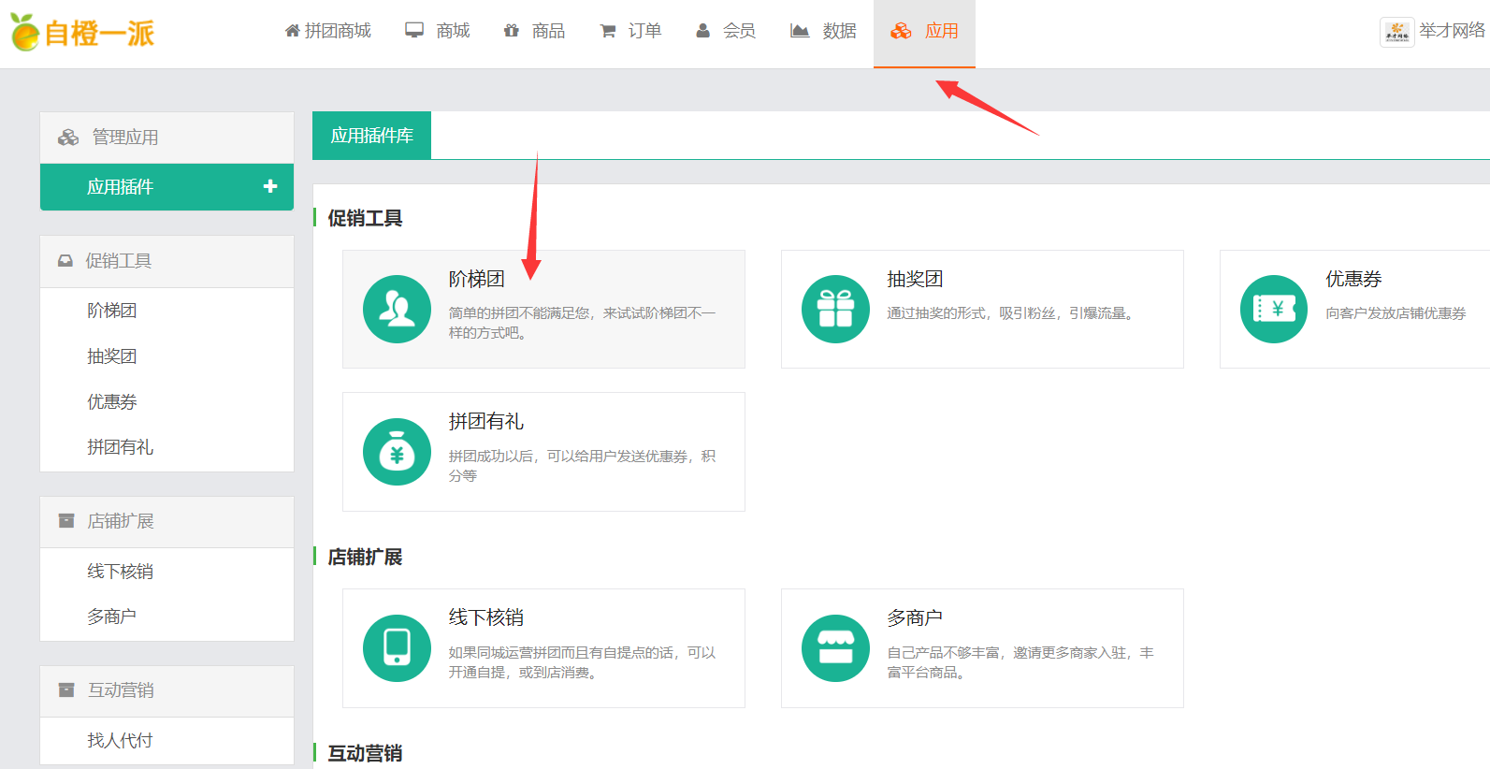This screenshot has width=1490, height=769.
Task: Click the monitor icon beside 商城
Action: [414, 30]
